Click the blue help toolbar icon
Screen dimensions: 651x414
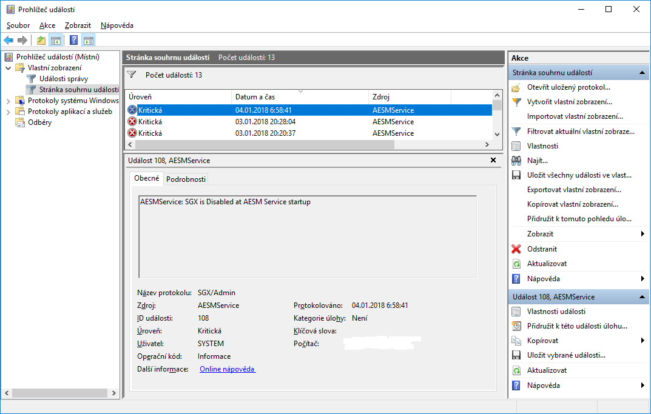coord(73,41)
